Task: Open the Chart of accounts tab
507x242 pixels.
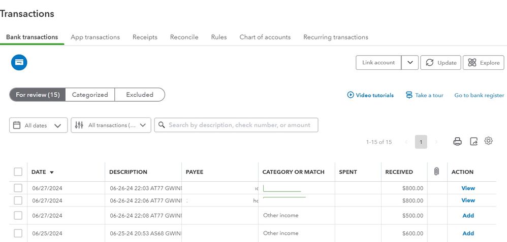Action: (265, 37)
